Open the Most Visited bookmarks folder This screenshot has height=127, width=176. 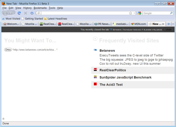click(x=11, y=19)
